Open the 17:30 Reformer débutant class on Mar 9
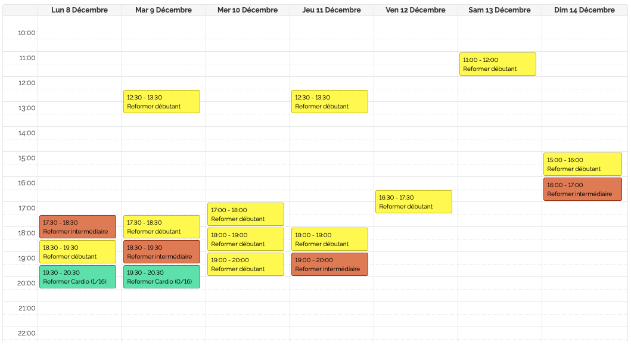Image resolution: width=631 pixels, height=345 pixels. 161,226
